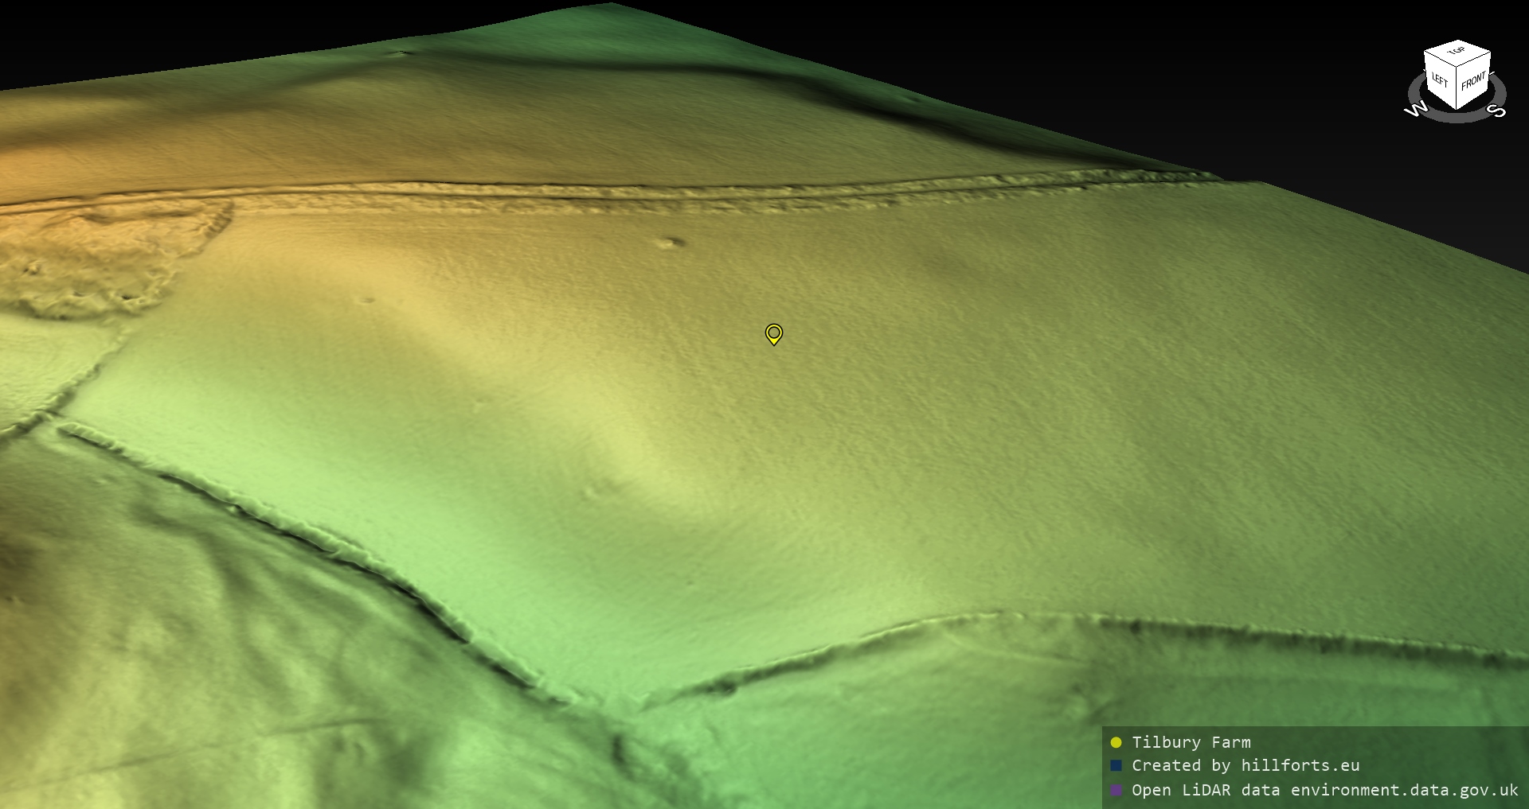
Task: Click the yellow location marker pin on terrain
Action: 773,333
